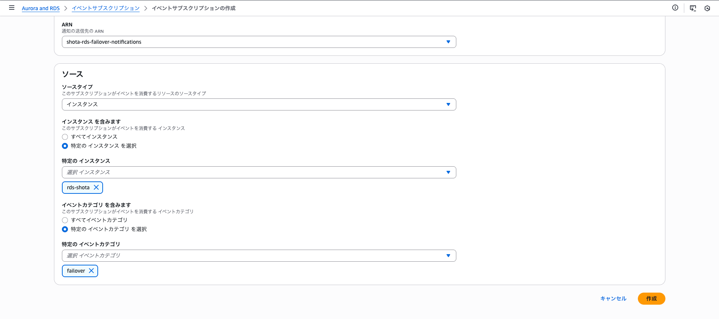Select the すべてインスタンス radio option
Image resolution: width=719 pixels, height=319 pixels.
point(65,137)
